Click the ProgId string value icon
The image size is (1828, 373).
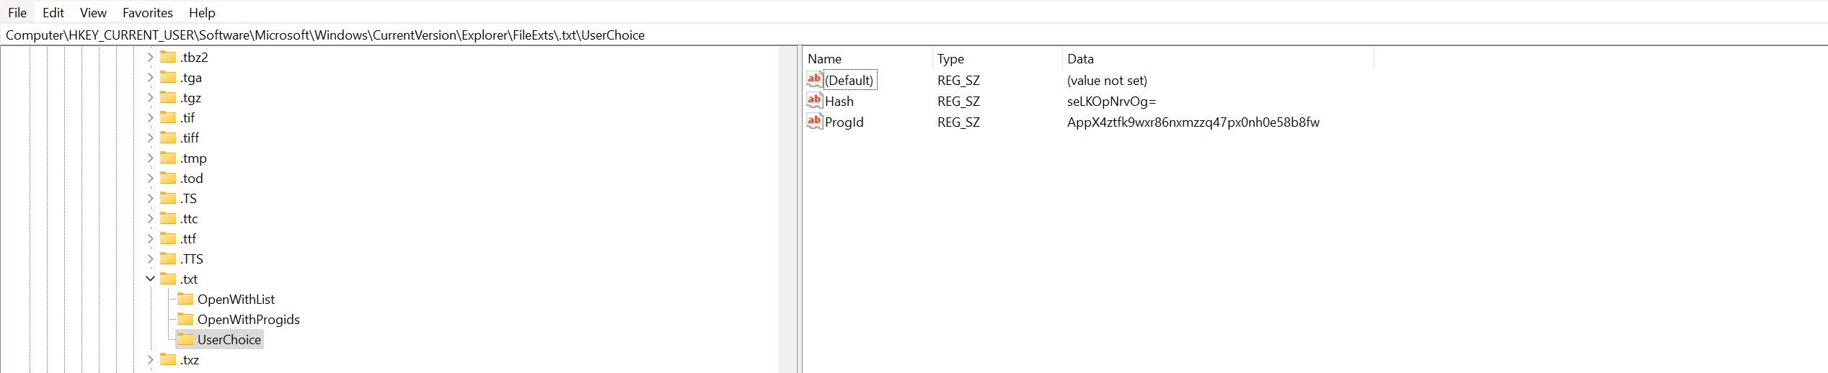click(x=814, y=122)
